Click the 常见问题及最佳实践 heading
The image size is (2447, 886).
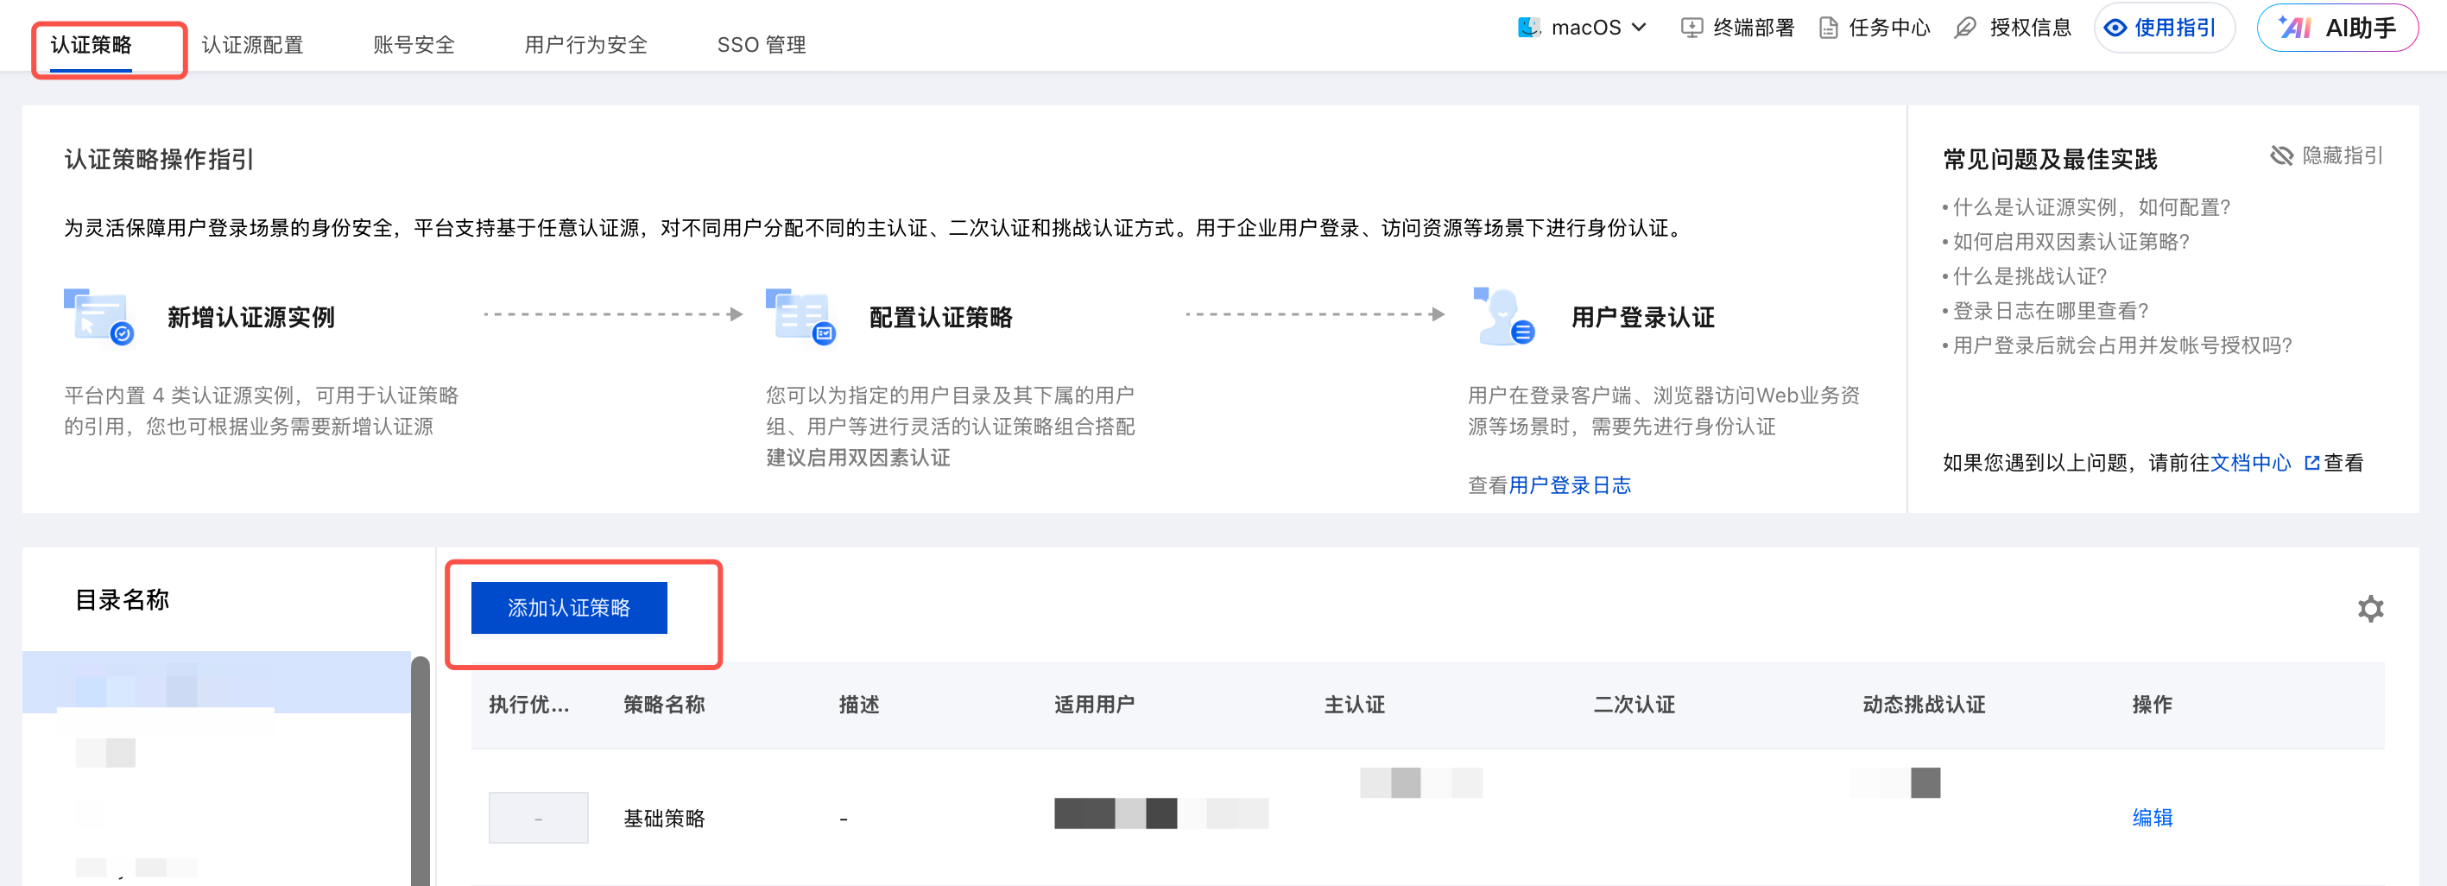coord(2050,160)
